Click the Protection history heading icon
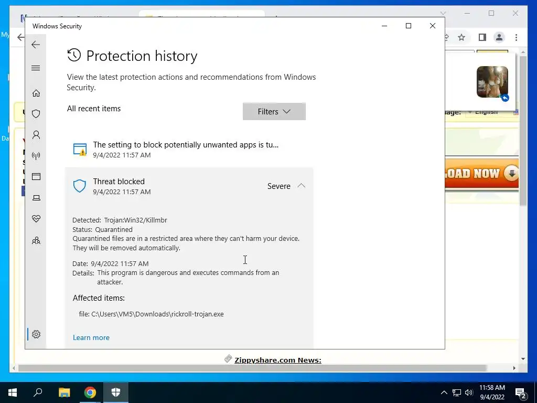 click(74, 55)
